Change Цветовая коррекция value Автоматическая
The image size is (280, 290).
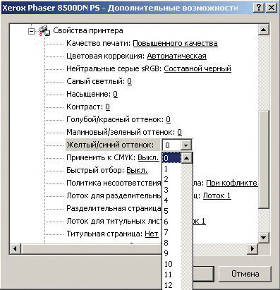[x=177, y=56]
